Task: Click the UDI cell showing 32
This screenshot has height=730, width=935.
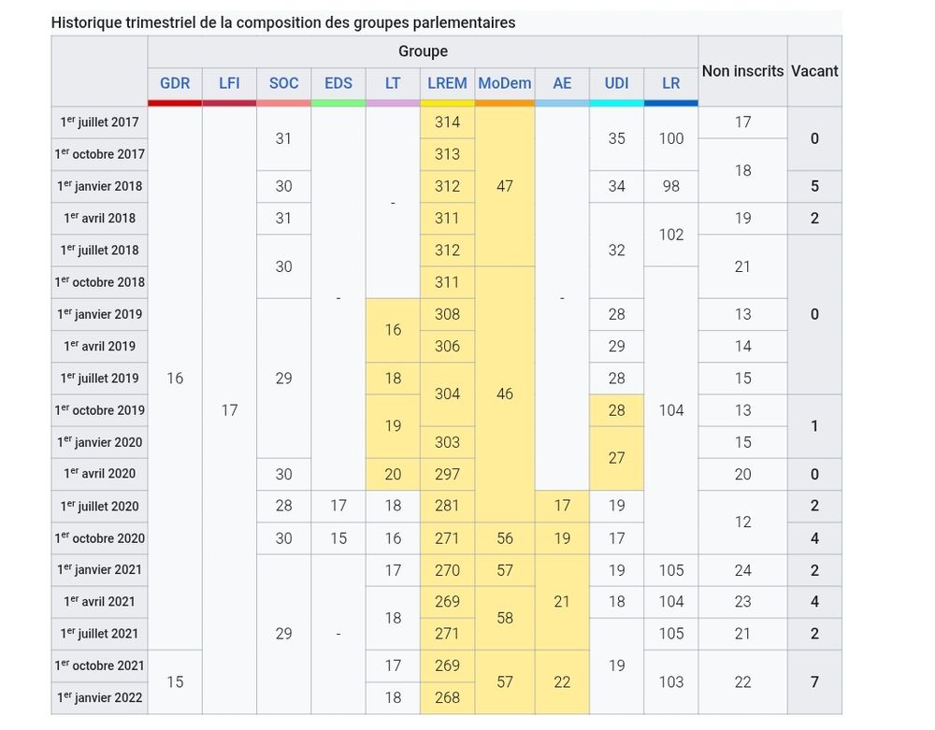Action: pyautogui.click(x=616, y=250)
